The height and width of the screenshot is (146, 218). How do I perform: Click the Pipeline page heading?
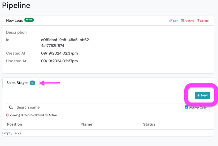pos(16,5)
